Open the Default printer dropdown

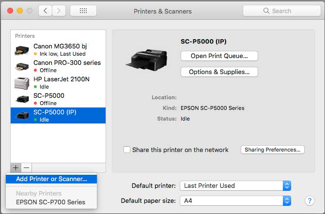[x=235, y=185]
